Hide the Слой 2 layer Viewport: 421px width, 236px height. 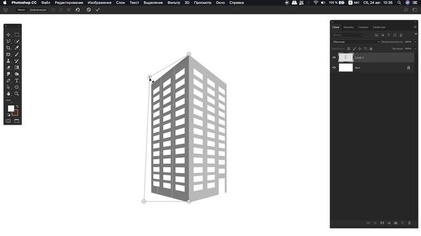(x=334, y=58)
